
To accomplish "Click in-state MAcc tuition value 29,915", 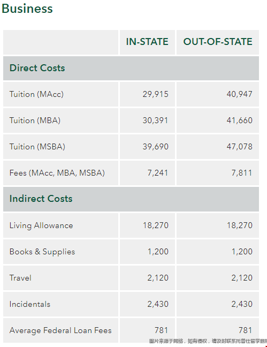I will [155, 94].
